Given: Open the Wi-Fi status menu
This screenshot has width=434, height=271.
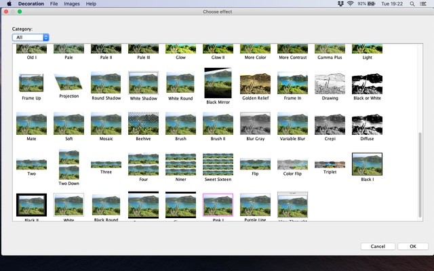Looking at the screenshot, I should coord(351,3).
